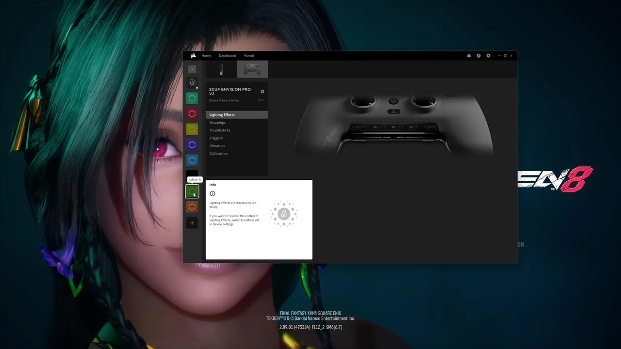Select the yellow profile icon
Viewport: 621px width, 349px height.
tap(192, 129)
